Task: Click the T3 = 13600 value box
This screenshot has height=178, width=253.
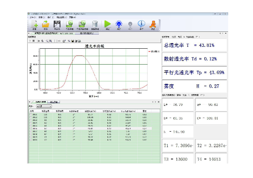Action: tap(178, 159)
